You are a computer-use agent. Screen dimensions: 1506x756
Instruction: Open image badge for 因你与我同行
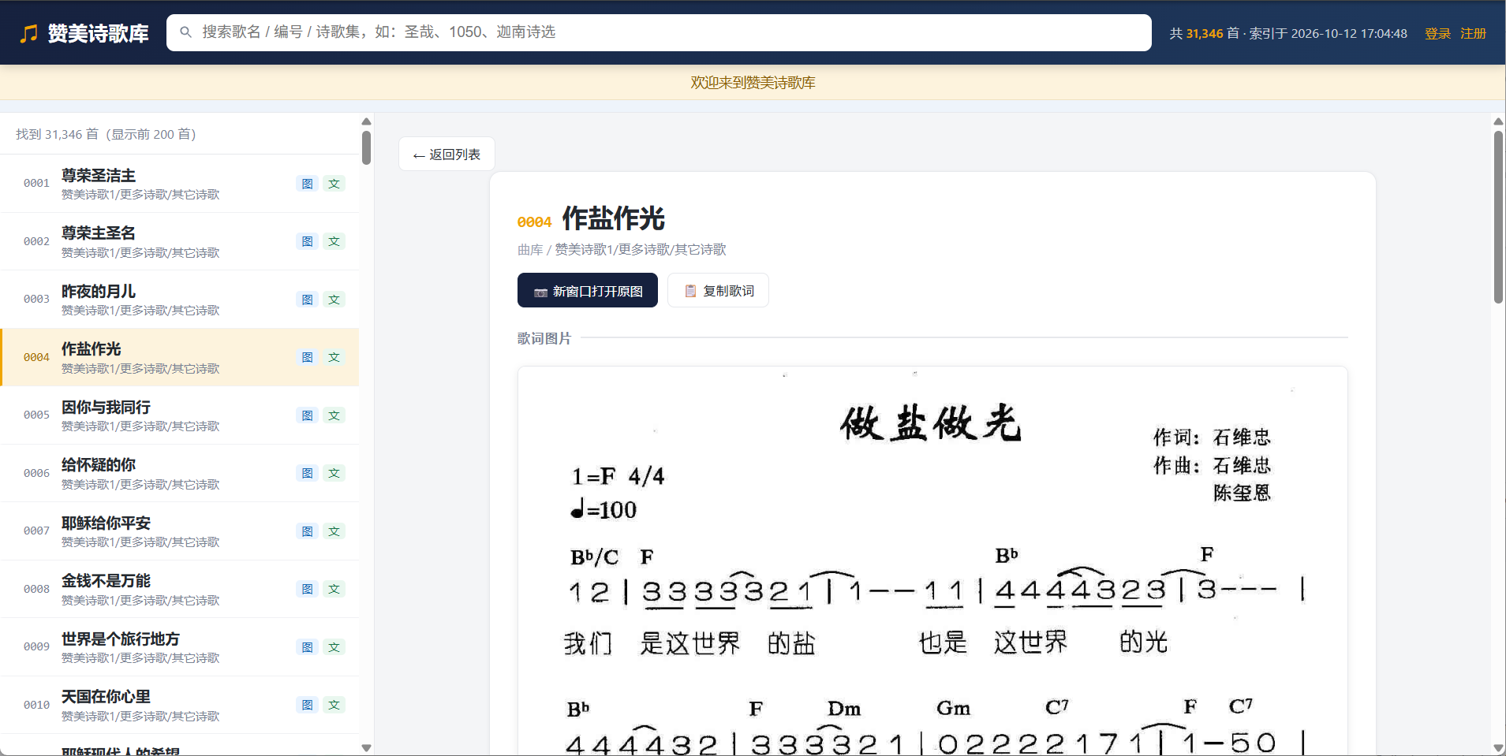(x=308, y=415)
